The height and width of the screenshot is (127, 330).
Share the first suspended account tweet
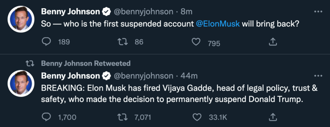pos(273,42)
